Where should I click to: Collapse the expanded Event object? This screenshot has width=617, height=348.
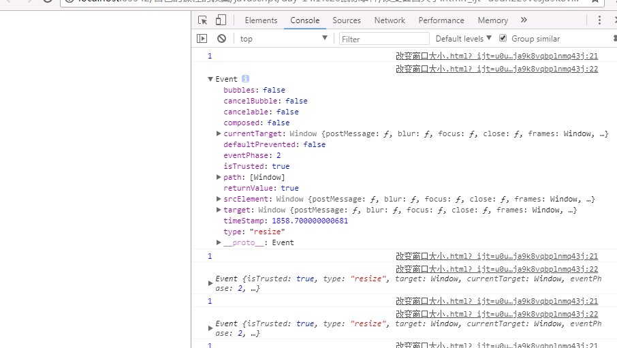(x=210, y=79)
